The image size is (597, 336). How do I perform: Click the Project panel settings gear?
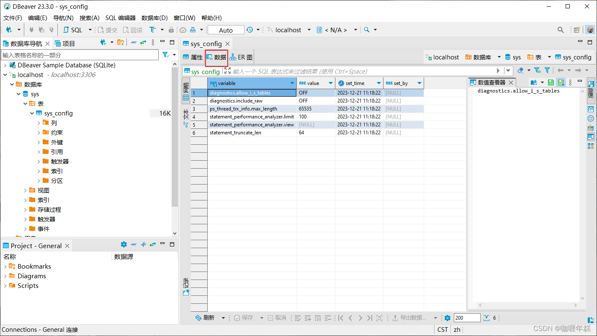[x=124, y=245]
